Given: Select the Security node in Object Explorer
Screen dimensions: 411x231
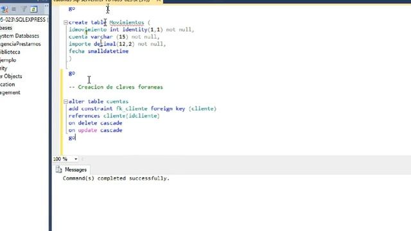Looking at the screenshot, I should point(4,69).
